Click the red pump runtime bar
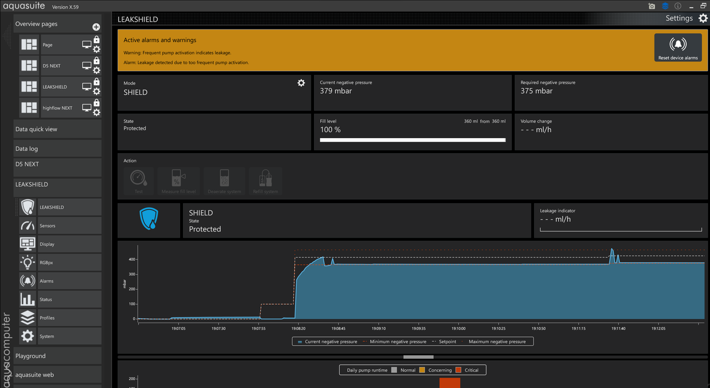 (450, 382)
